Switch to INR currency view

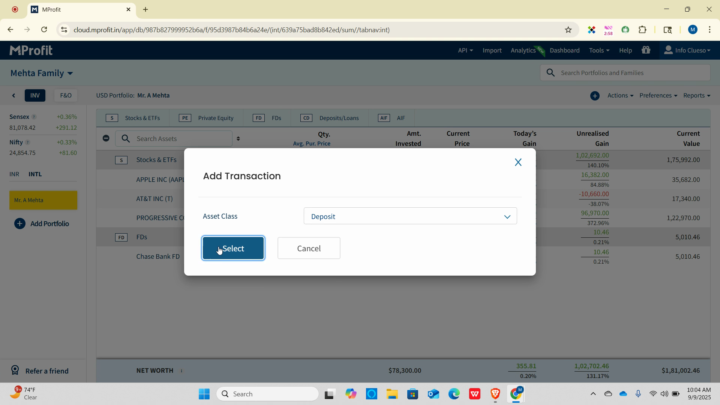(x=14, y=174)
